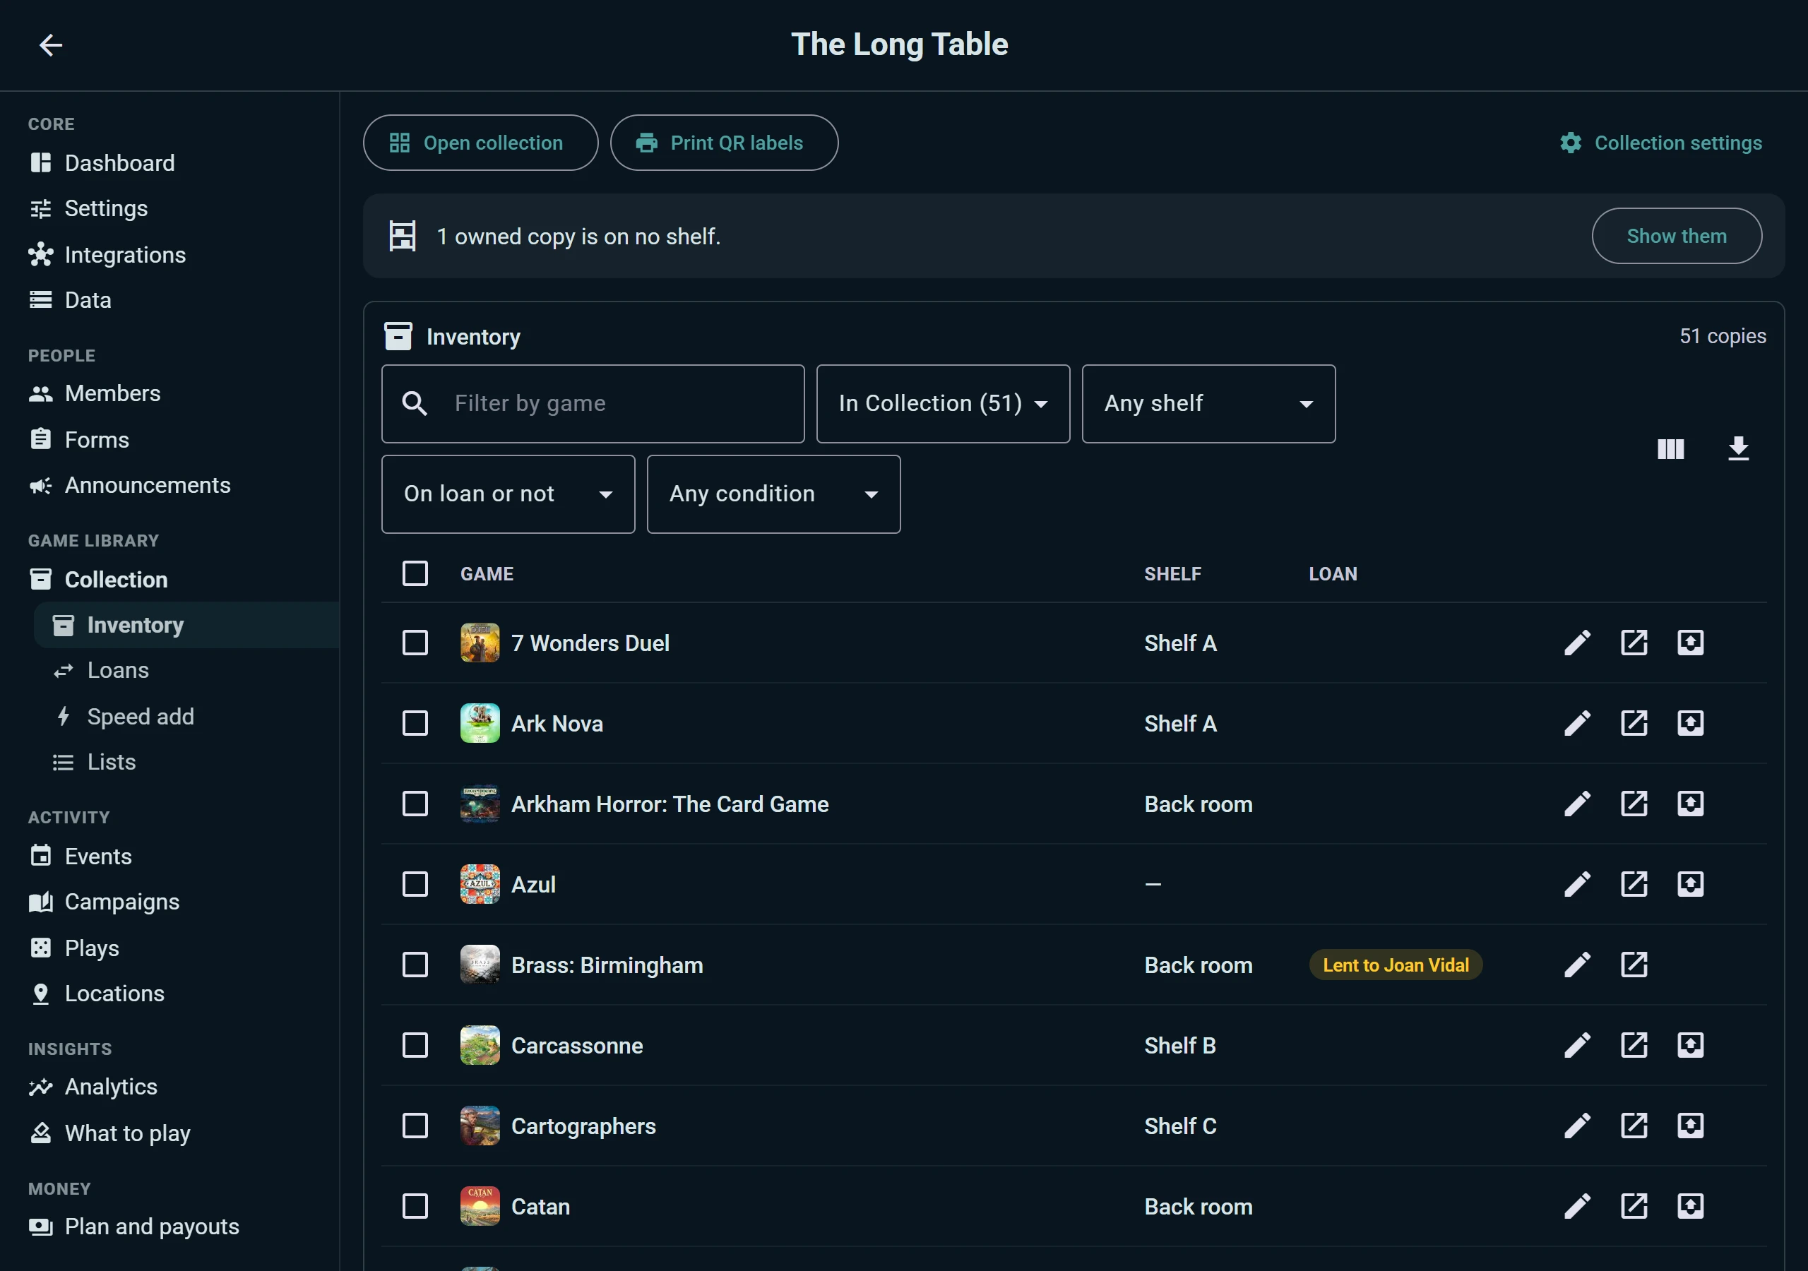Image resolution: width=1808 pixels, height=1271 pixels.
Task: Open the On loan or not dropdown
Action: tap(508, 494)
